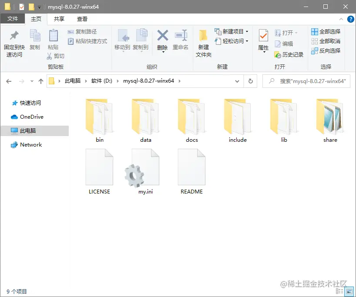The height and width of the screenshot is (297, 356).
Task: Expand chevron after 此电脑 in the address bar
Action: tap(86, 81)
